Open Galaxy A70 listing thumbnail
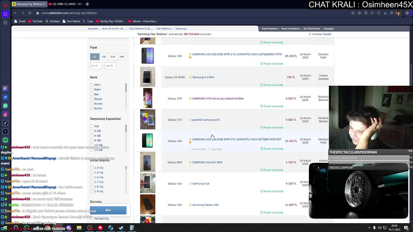This screenshot has height=232, width=413. pyautogui.click(x=148, y=98)
